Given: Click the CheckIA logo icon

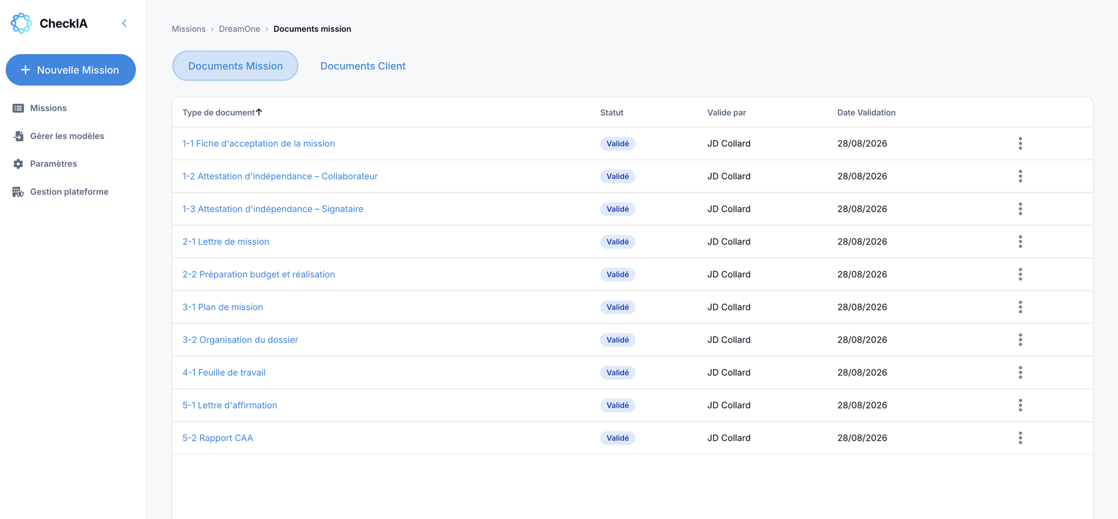Looking at the screenshot, I should tap(21, 24).
